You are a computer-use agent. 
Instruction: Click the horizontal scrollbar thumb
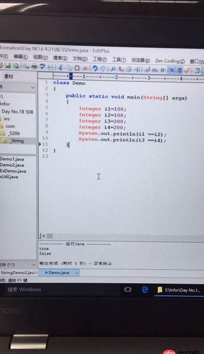[x=50, y=236]
